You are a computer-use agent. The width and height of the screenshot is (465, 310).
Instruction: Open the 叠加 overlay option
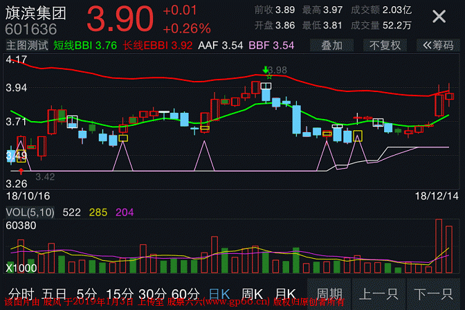(332, 46)
